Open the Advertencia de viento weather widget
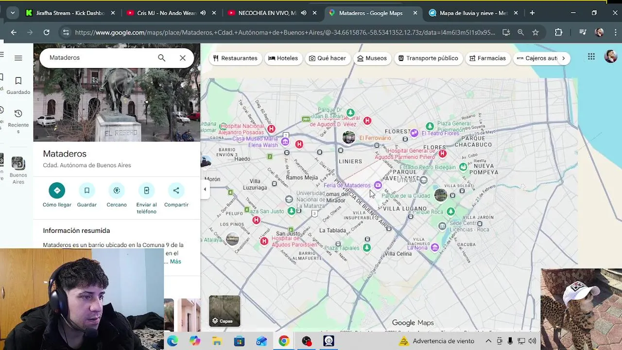The image size is (622, 350). (437, 341)
